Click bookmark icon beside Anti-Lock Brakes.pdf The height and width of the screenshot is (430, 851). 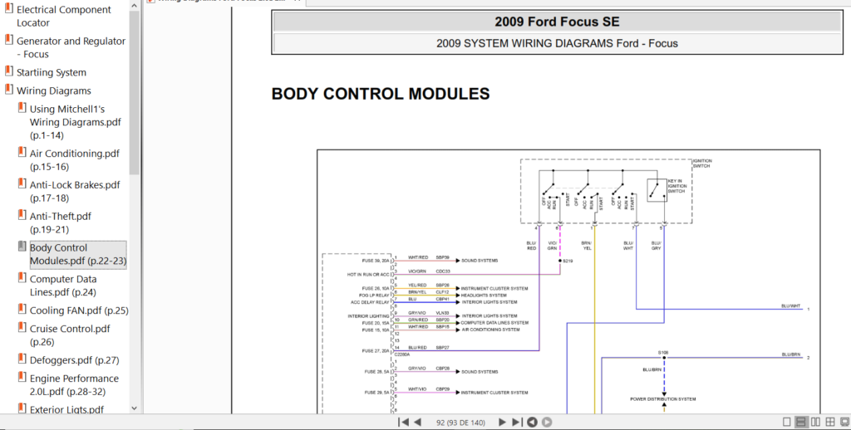22,183
